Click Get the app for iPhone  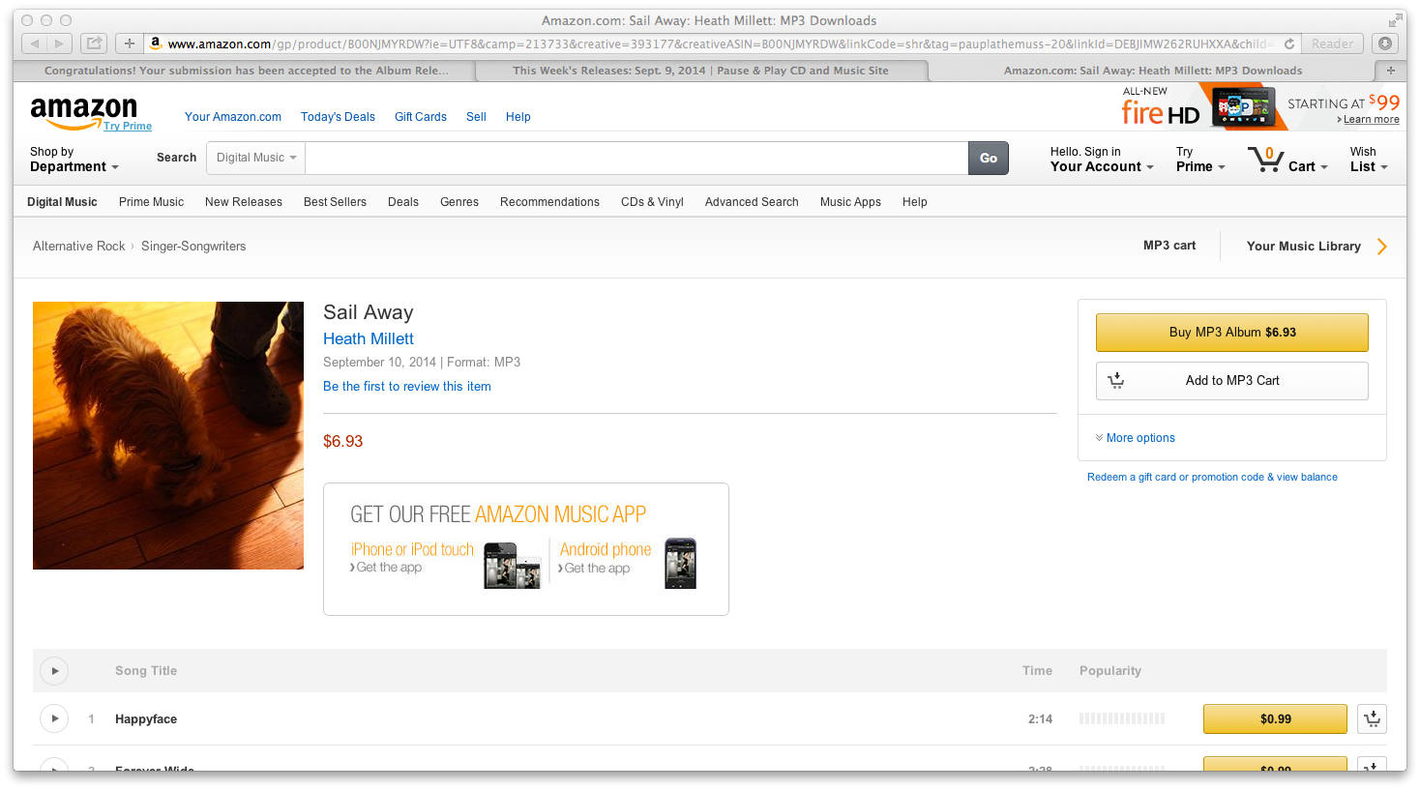click(x=389, y=568)
